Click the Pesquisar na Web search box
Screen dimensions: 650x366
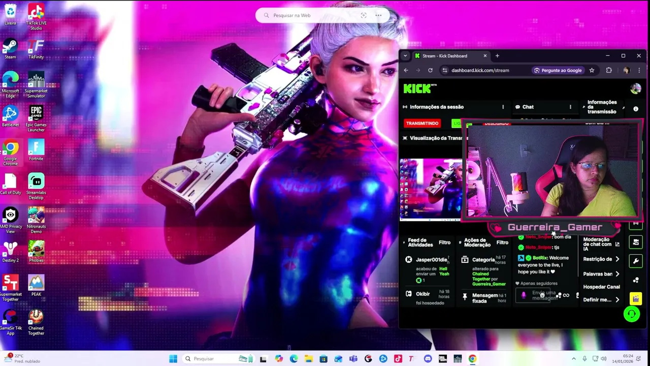coord(322,15)
